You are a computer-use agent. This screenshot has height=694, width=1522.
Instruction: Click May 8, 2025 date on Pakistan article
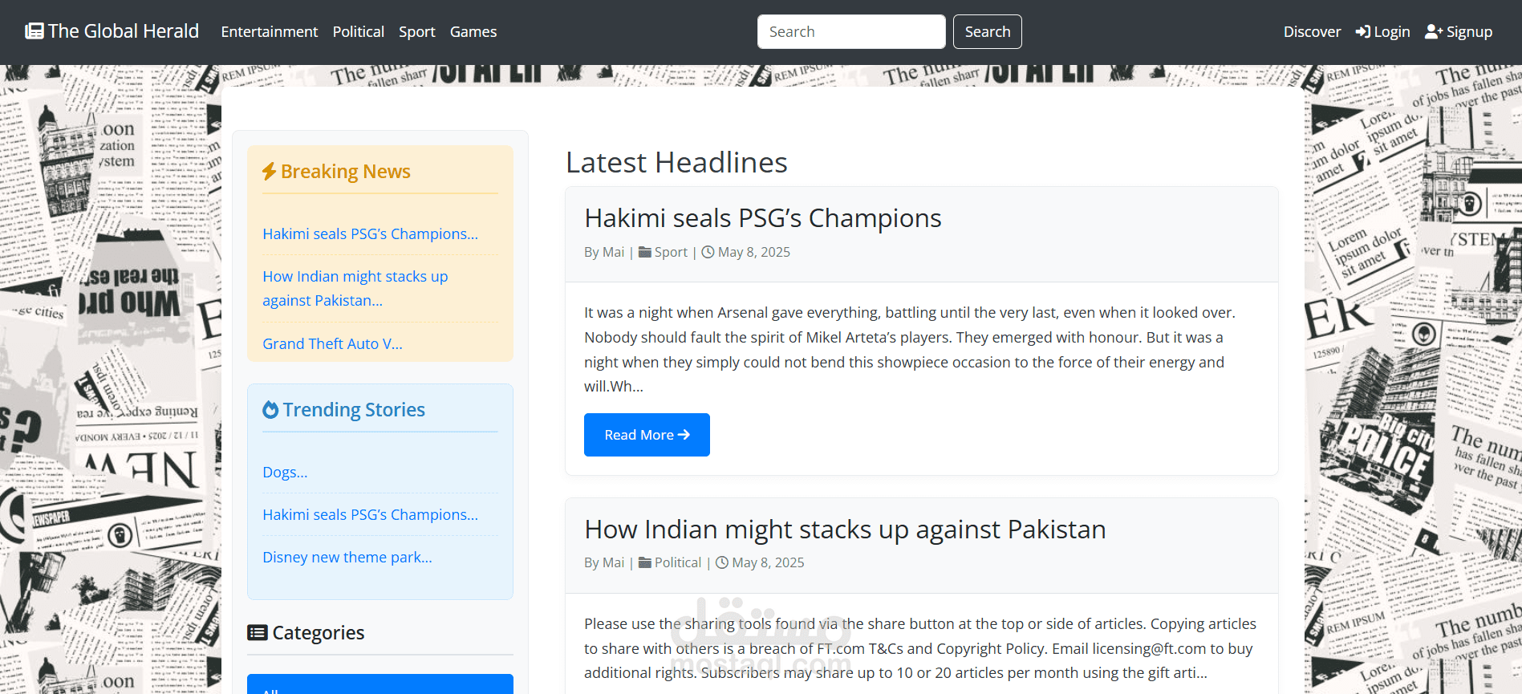(768, 562)
